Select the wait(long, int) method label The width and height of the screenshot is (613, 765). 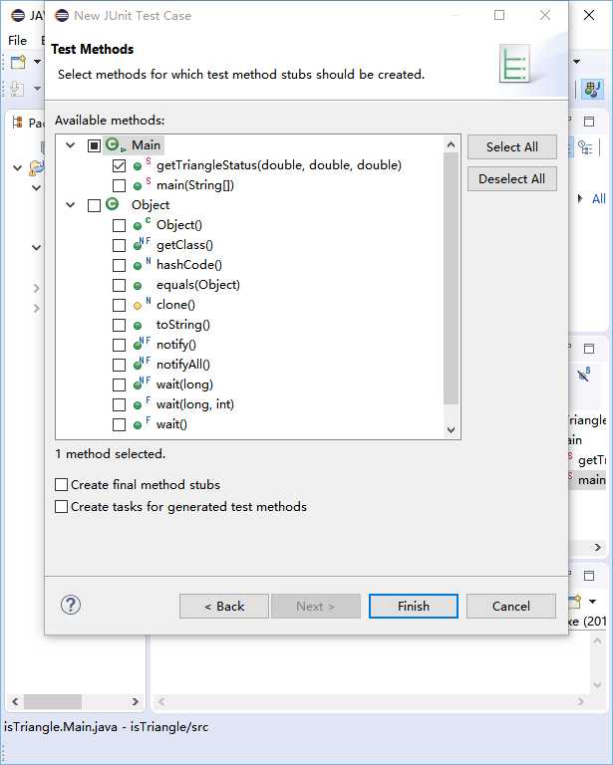point(194,404)
